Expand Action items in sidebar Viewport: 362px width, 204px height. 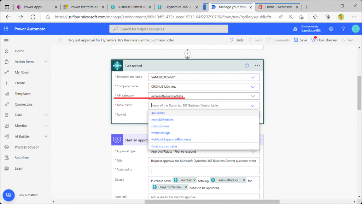click(46, 62)
